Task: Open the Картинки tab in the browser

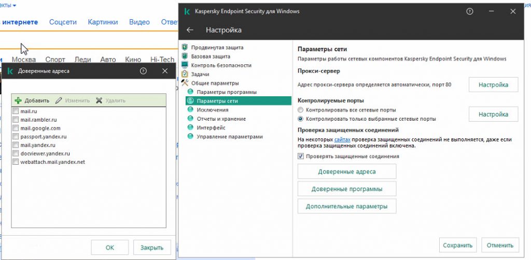Action: coord(103,22)
